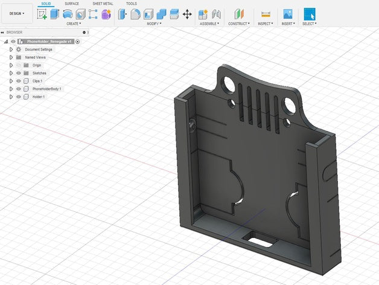Open the Construct dropdown menu
The height and width of the screenshot is (285, 379).
tap(239, 24)
